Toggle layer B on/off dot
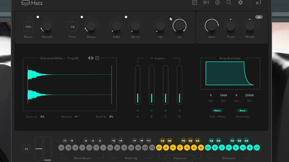This screenshot has width=289, height=162. [x=152, y=110]
